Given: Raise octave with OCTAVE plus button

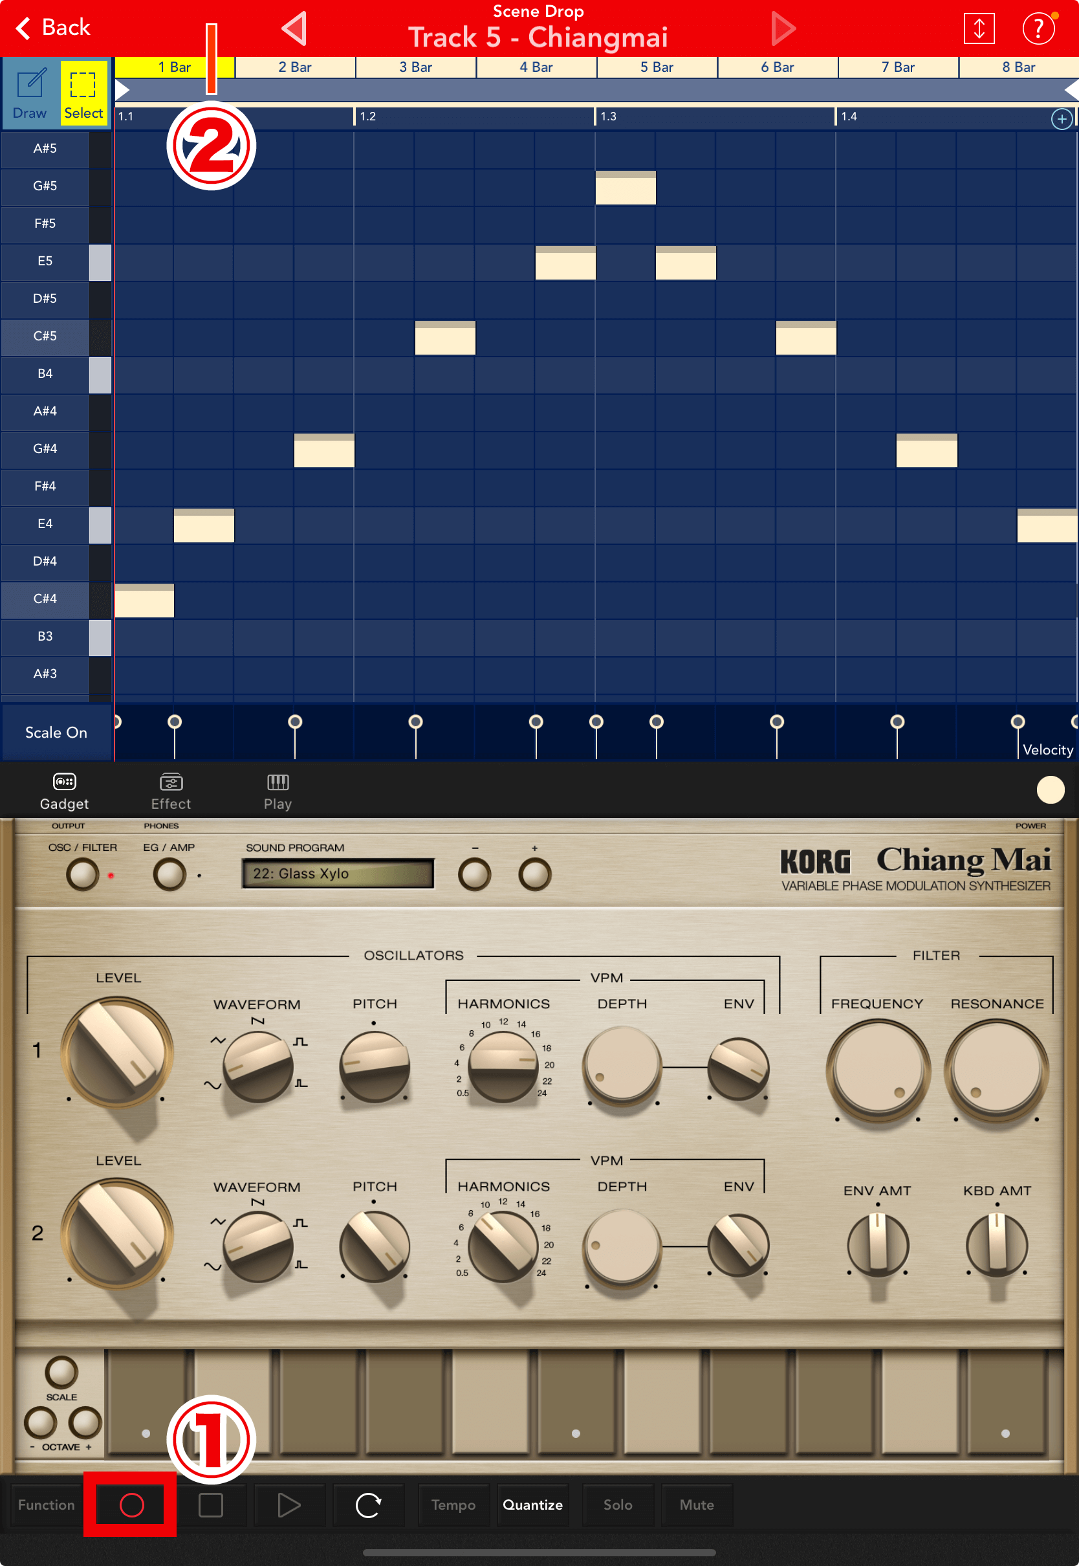Looking at the screenshot, I should pyautogui.click(x=85, y=1422).
